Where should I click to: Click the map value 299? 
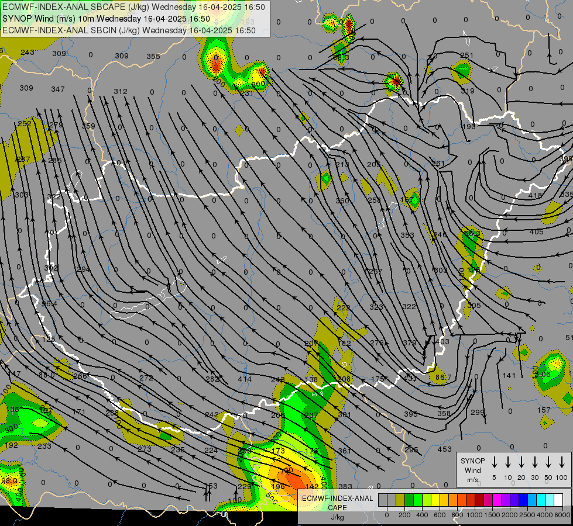coord(477,412)
